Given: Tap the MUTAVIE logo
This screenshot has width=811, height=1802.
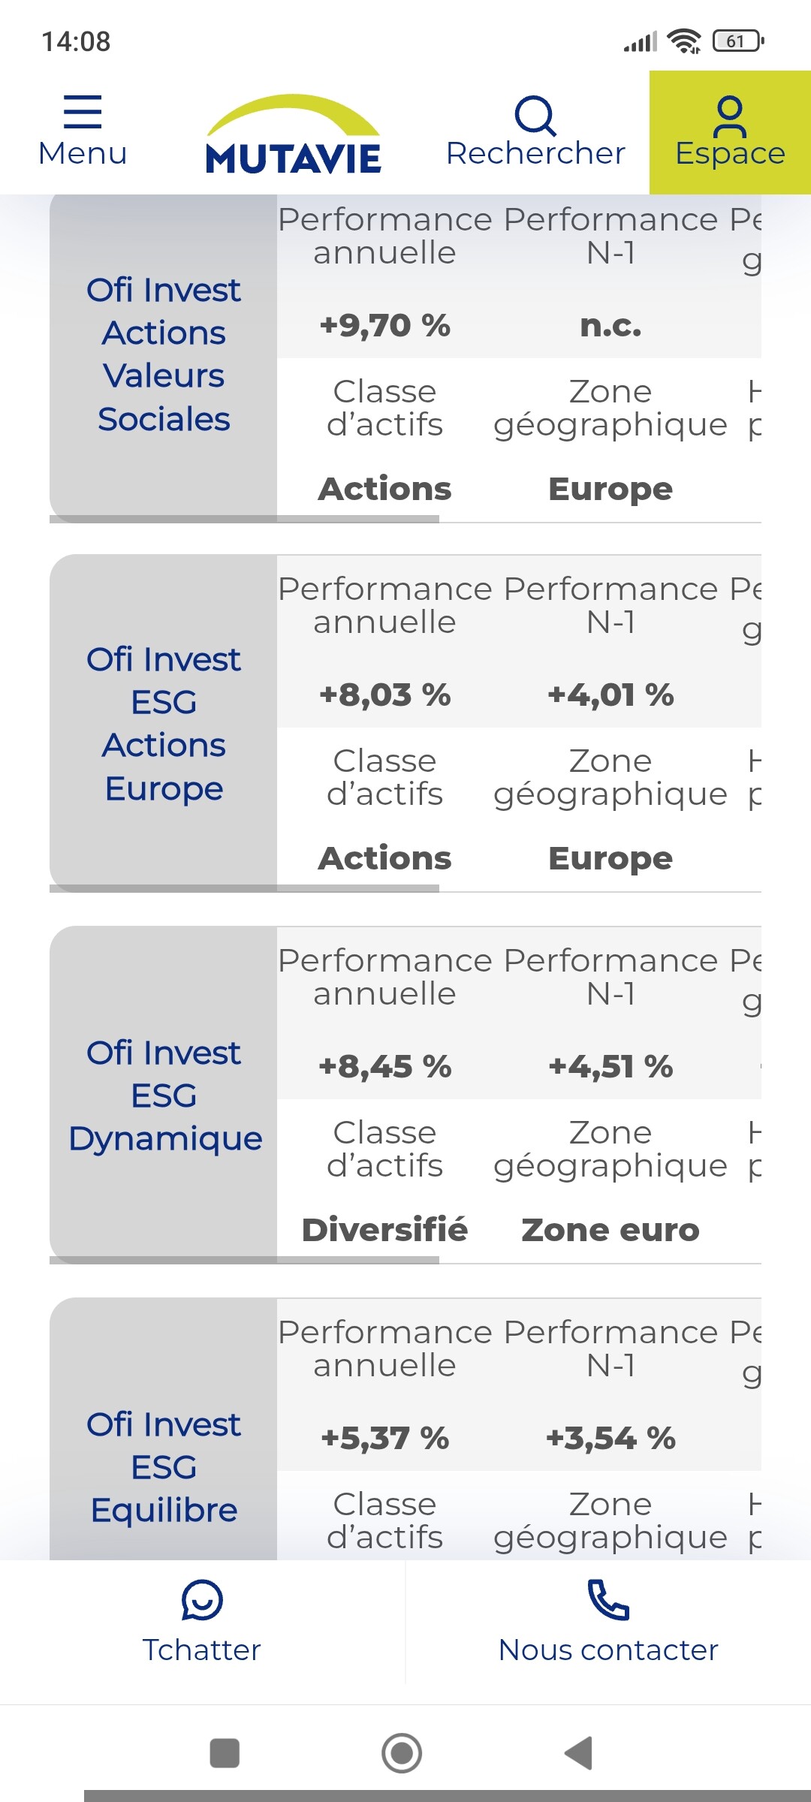Looking at the screenshot, I should coord(293,135).
